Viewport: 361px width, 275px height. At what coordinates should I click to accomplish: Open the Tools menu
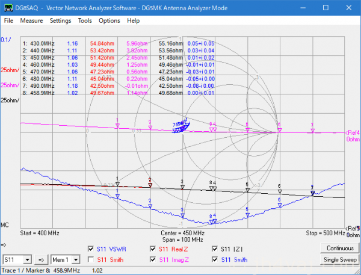(x=85, y=20)
